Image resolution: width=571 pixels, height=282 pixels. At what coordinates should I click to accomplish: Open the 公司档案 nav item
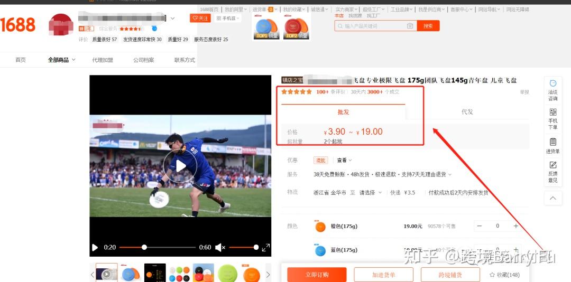[143, 60]
